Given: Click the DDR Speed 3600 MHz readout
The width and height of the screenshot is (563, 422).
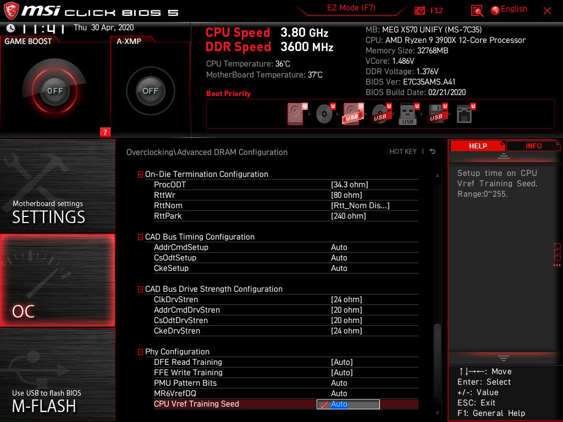Looking at the screenshot, I should [269, 47].
